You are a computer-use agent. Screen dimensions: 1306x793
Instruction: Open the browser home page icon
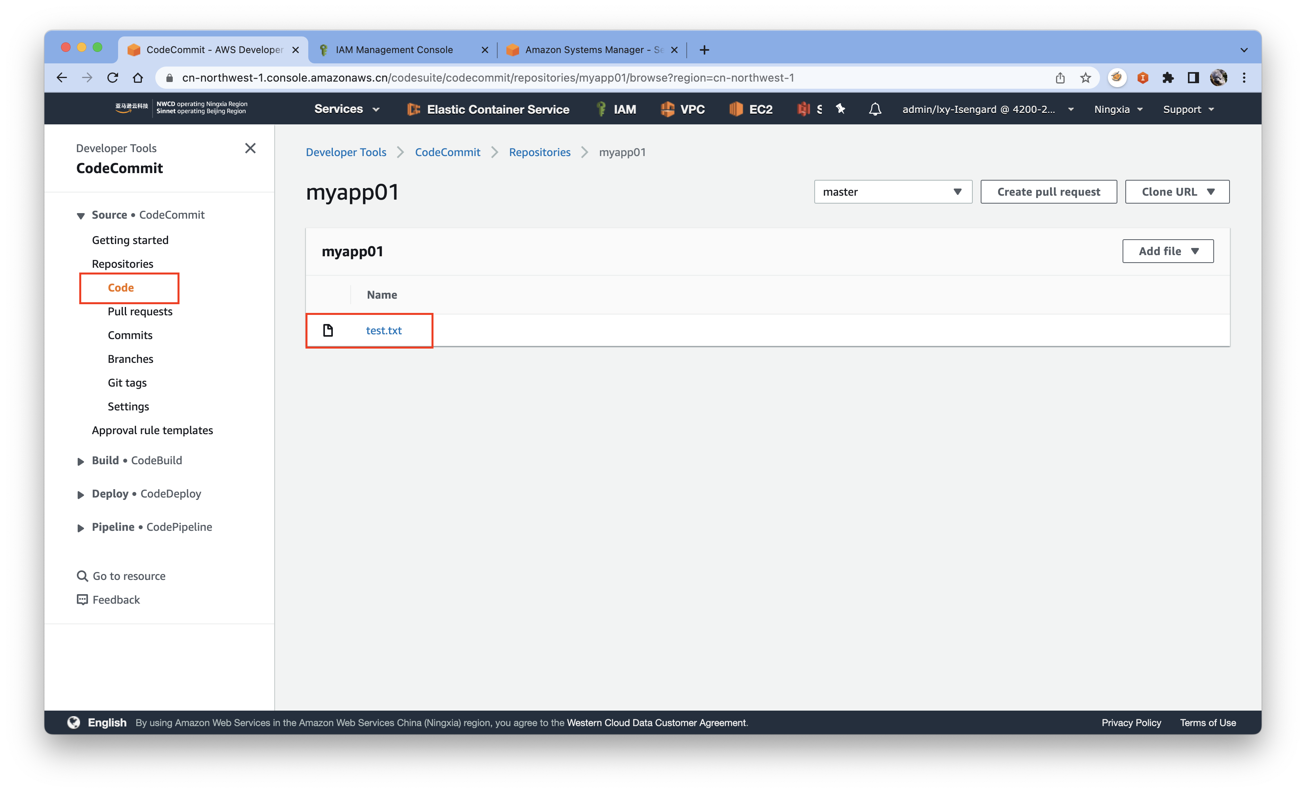(138, 78)
